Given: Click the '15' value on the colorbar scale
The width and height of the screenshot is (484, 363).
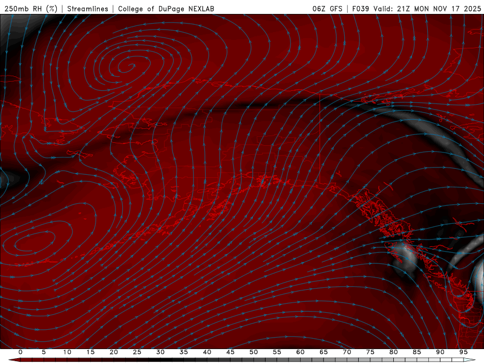Looking at the screenshot, I should pos(90,352).
